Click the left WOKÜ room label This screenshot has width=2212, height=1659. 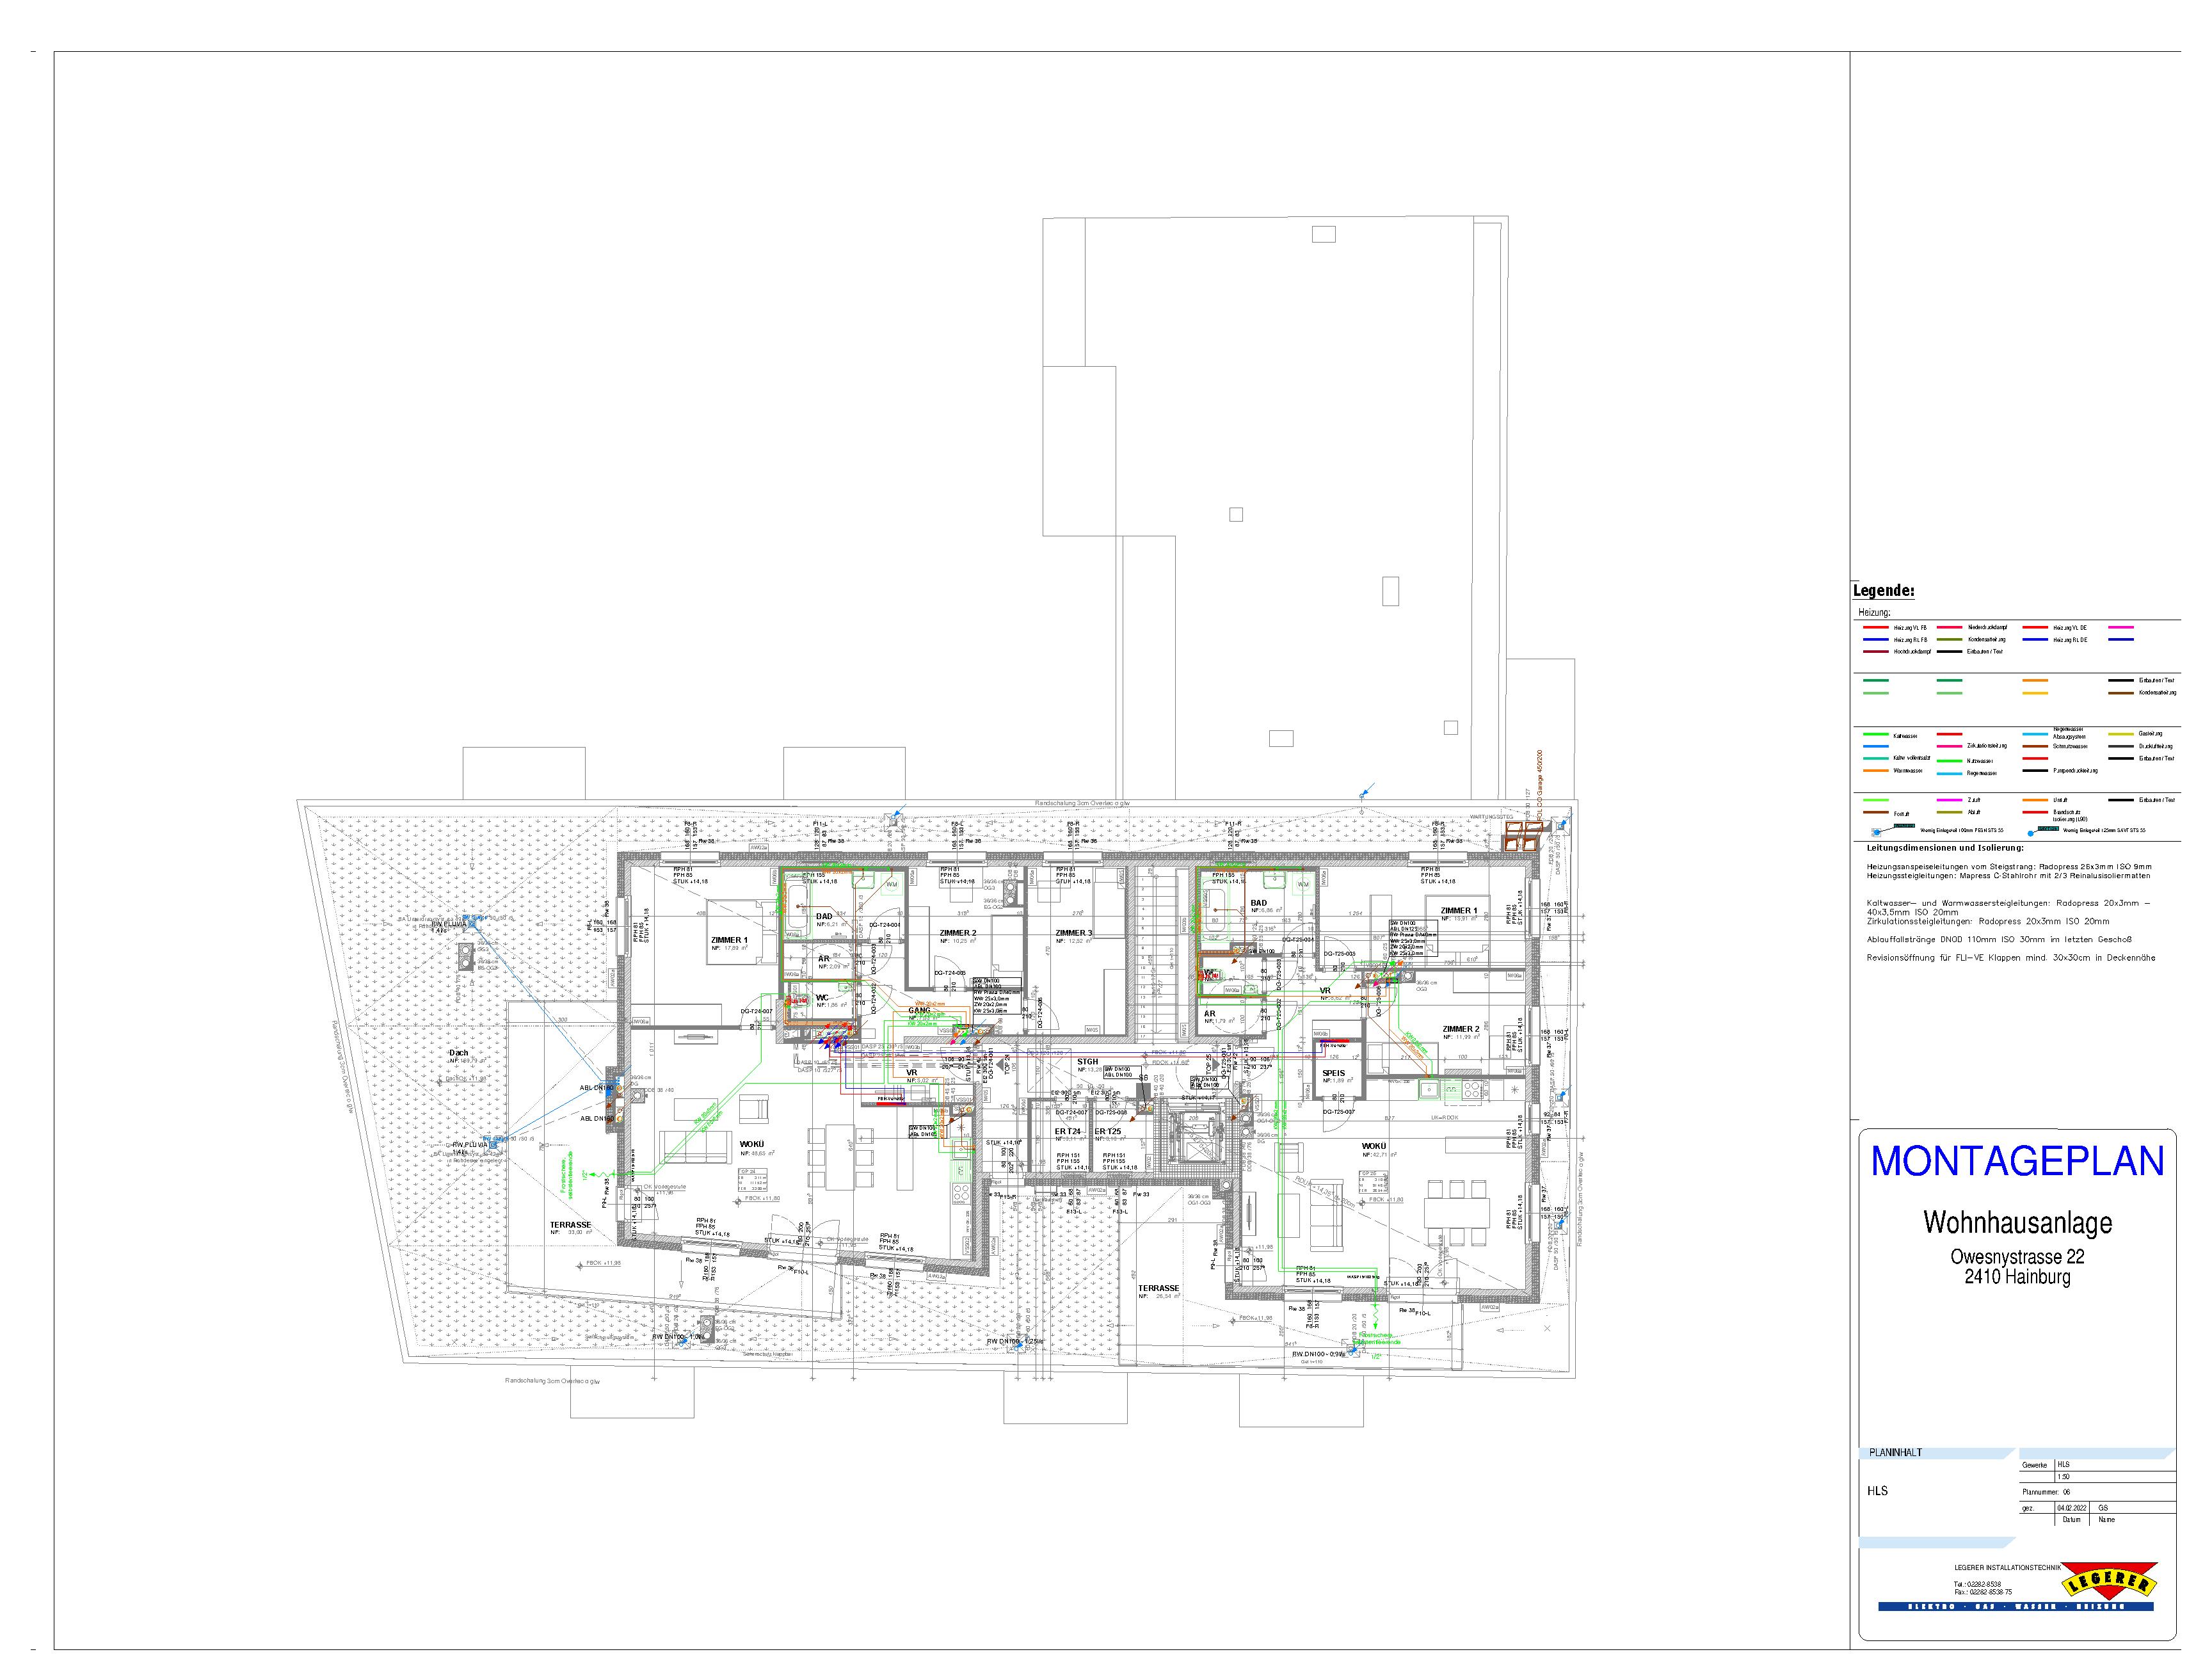752,1143
